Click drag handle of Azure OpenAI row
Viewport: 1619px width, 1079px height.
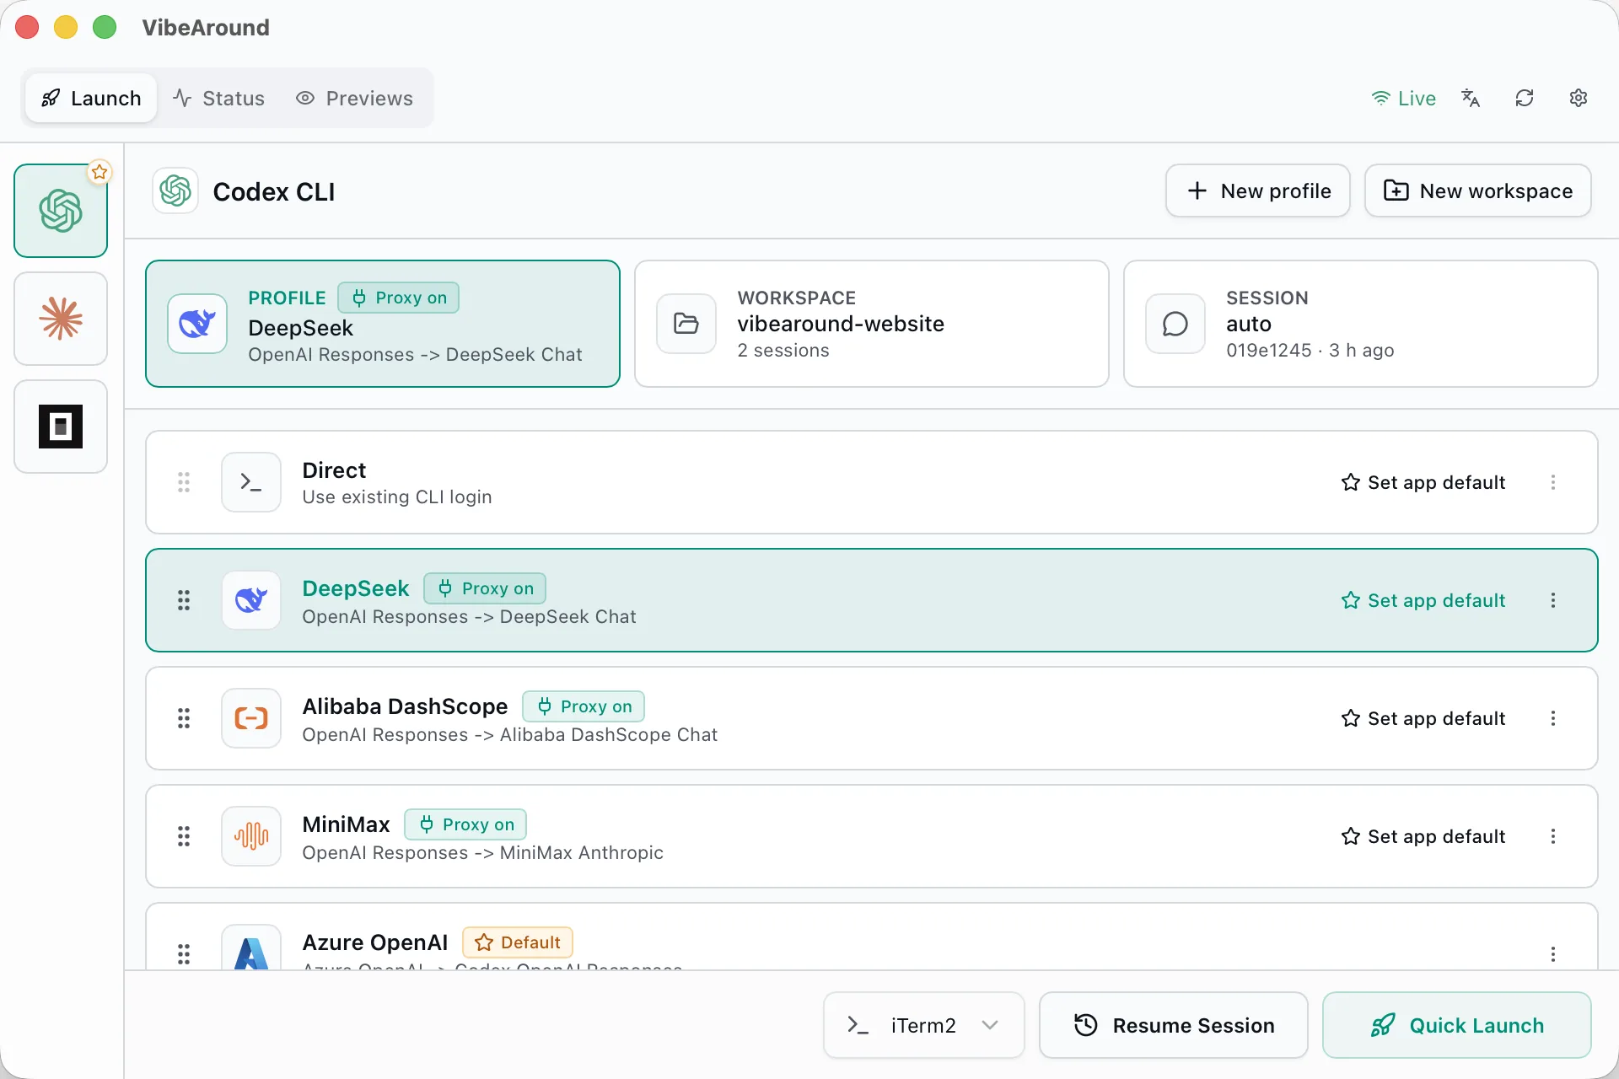point(184,954)
